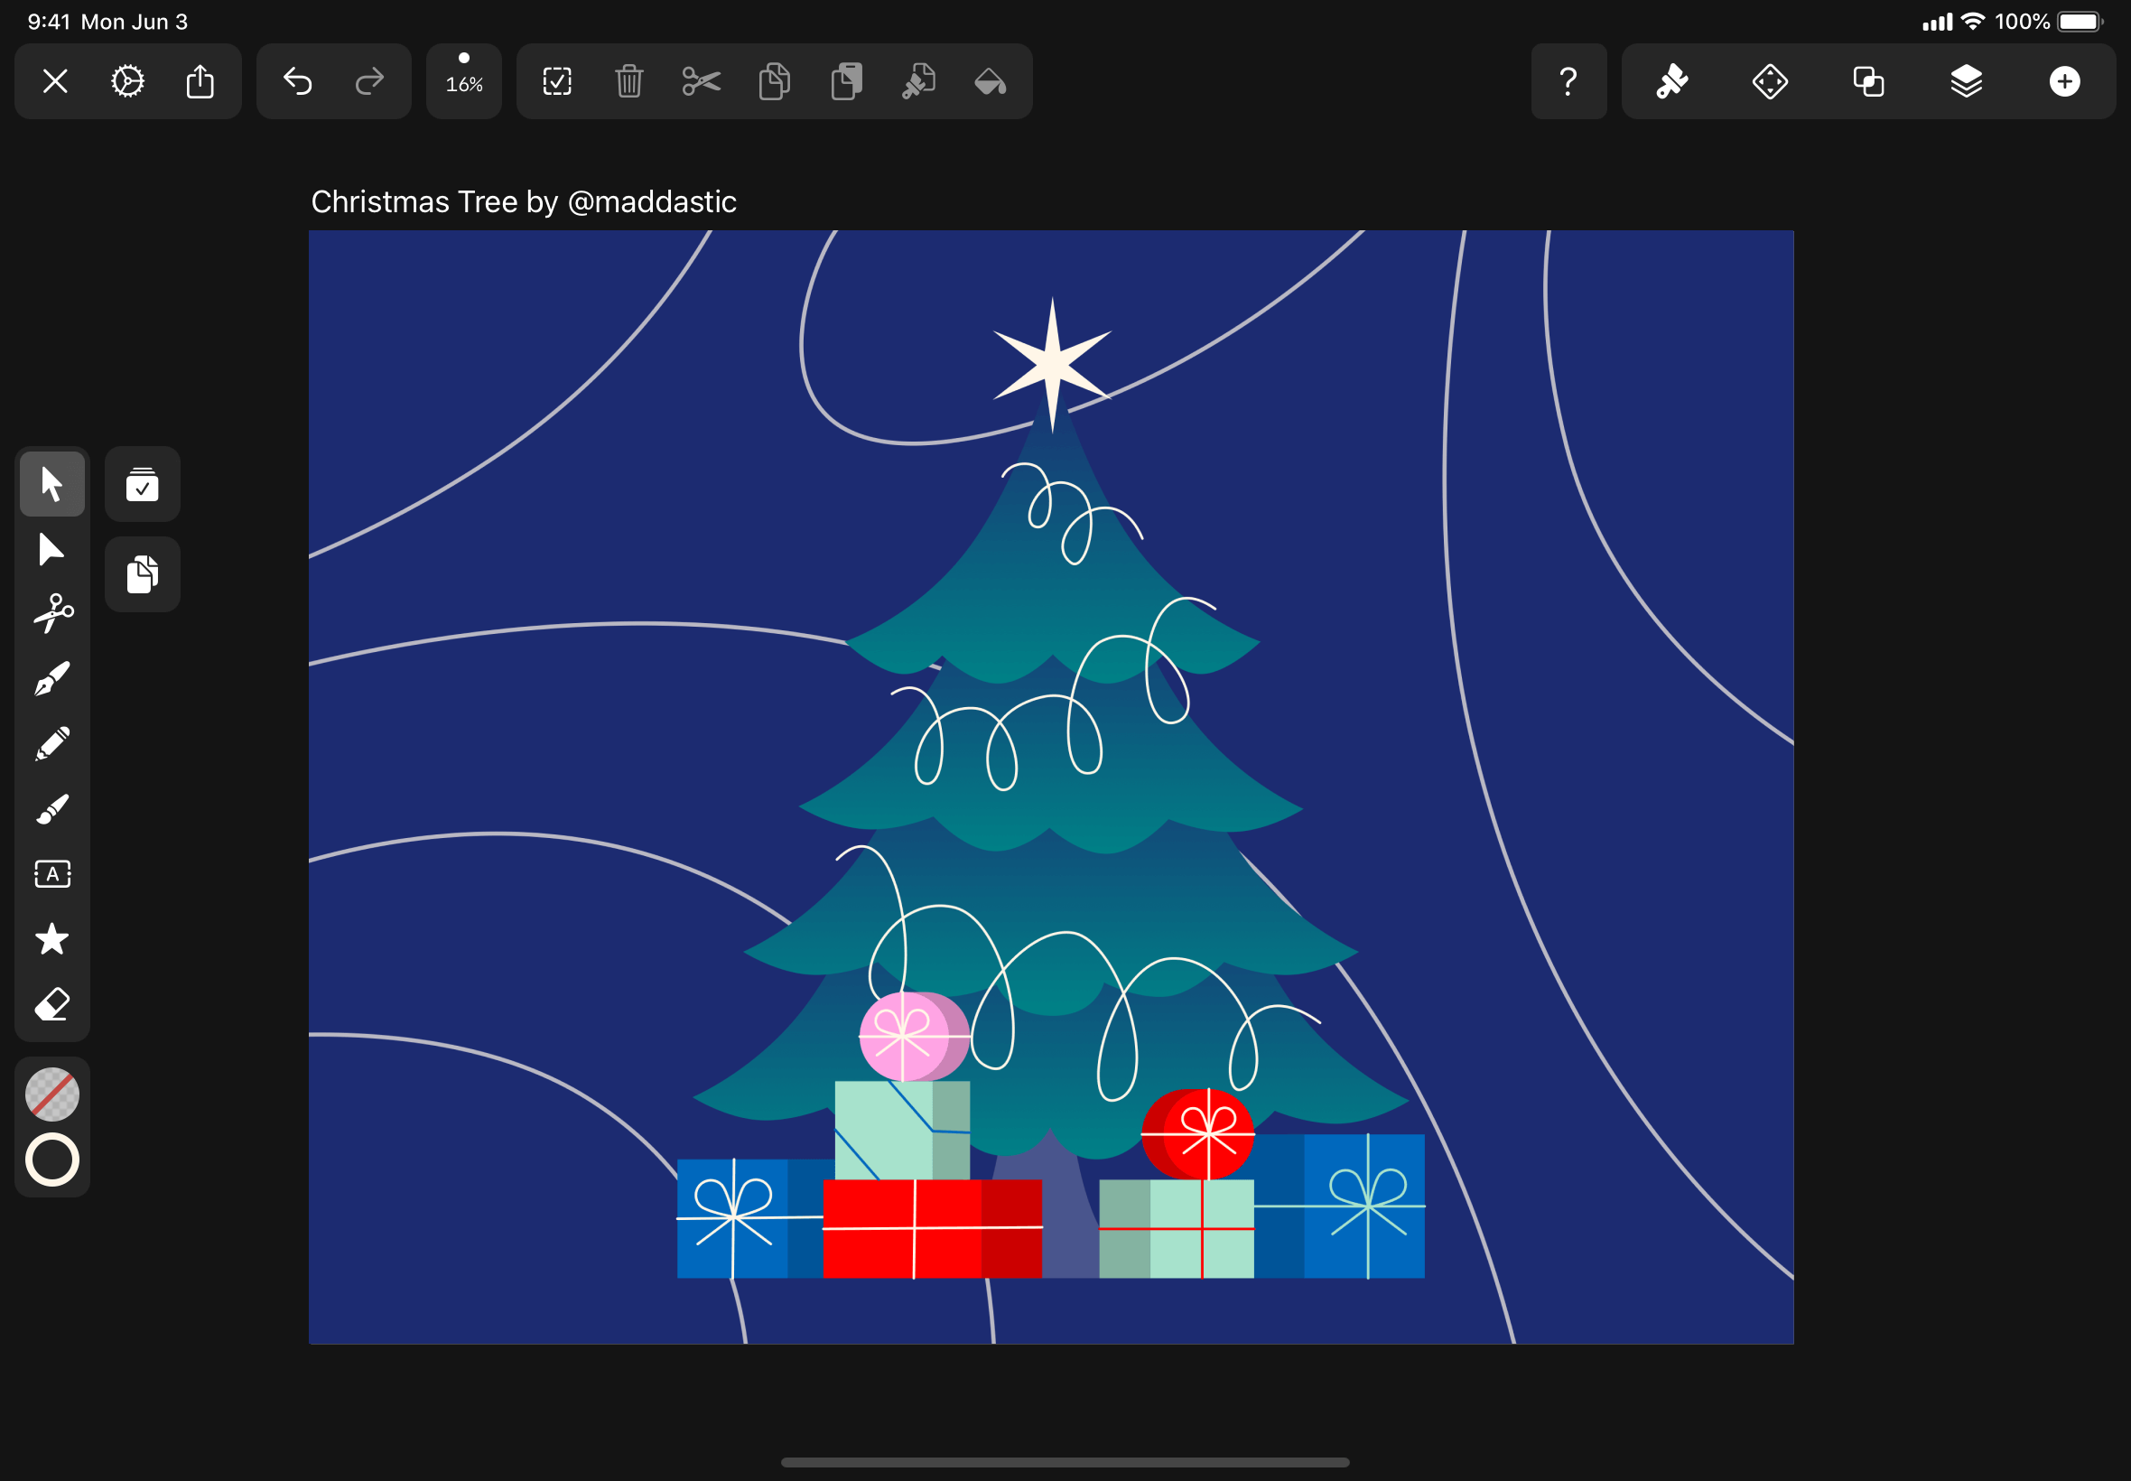Redo the last undone action

369,81
